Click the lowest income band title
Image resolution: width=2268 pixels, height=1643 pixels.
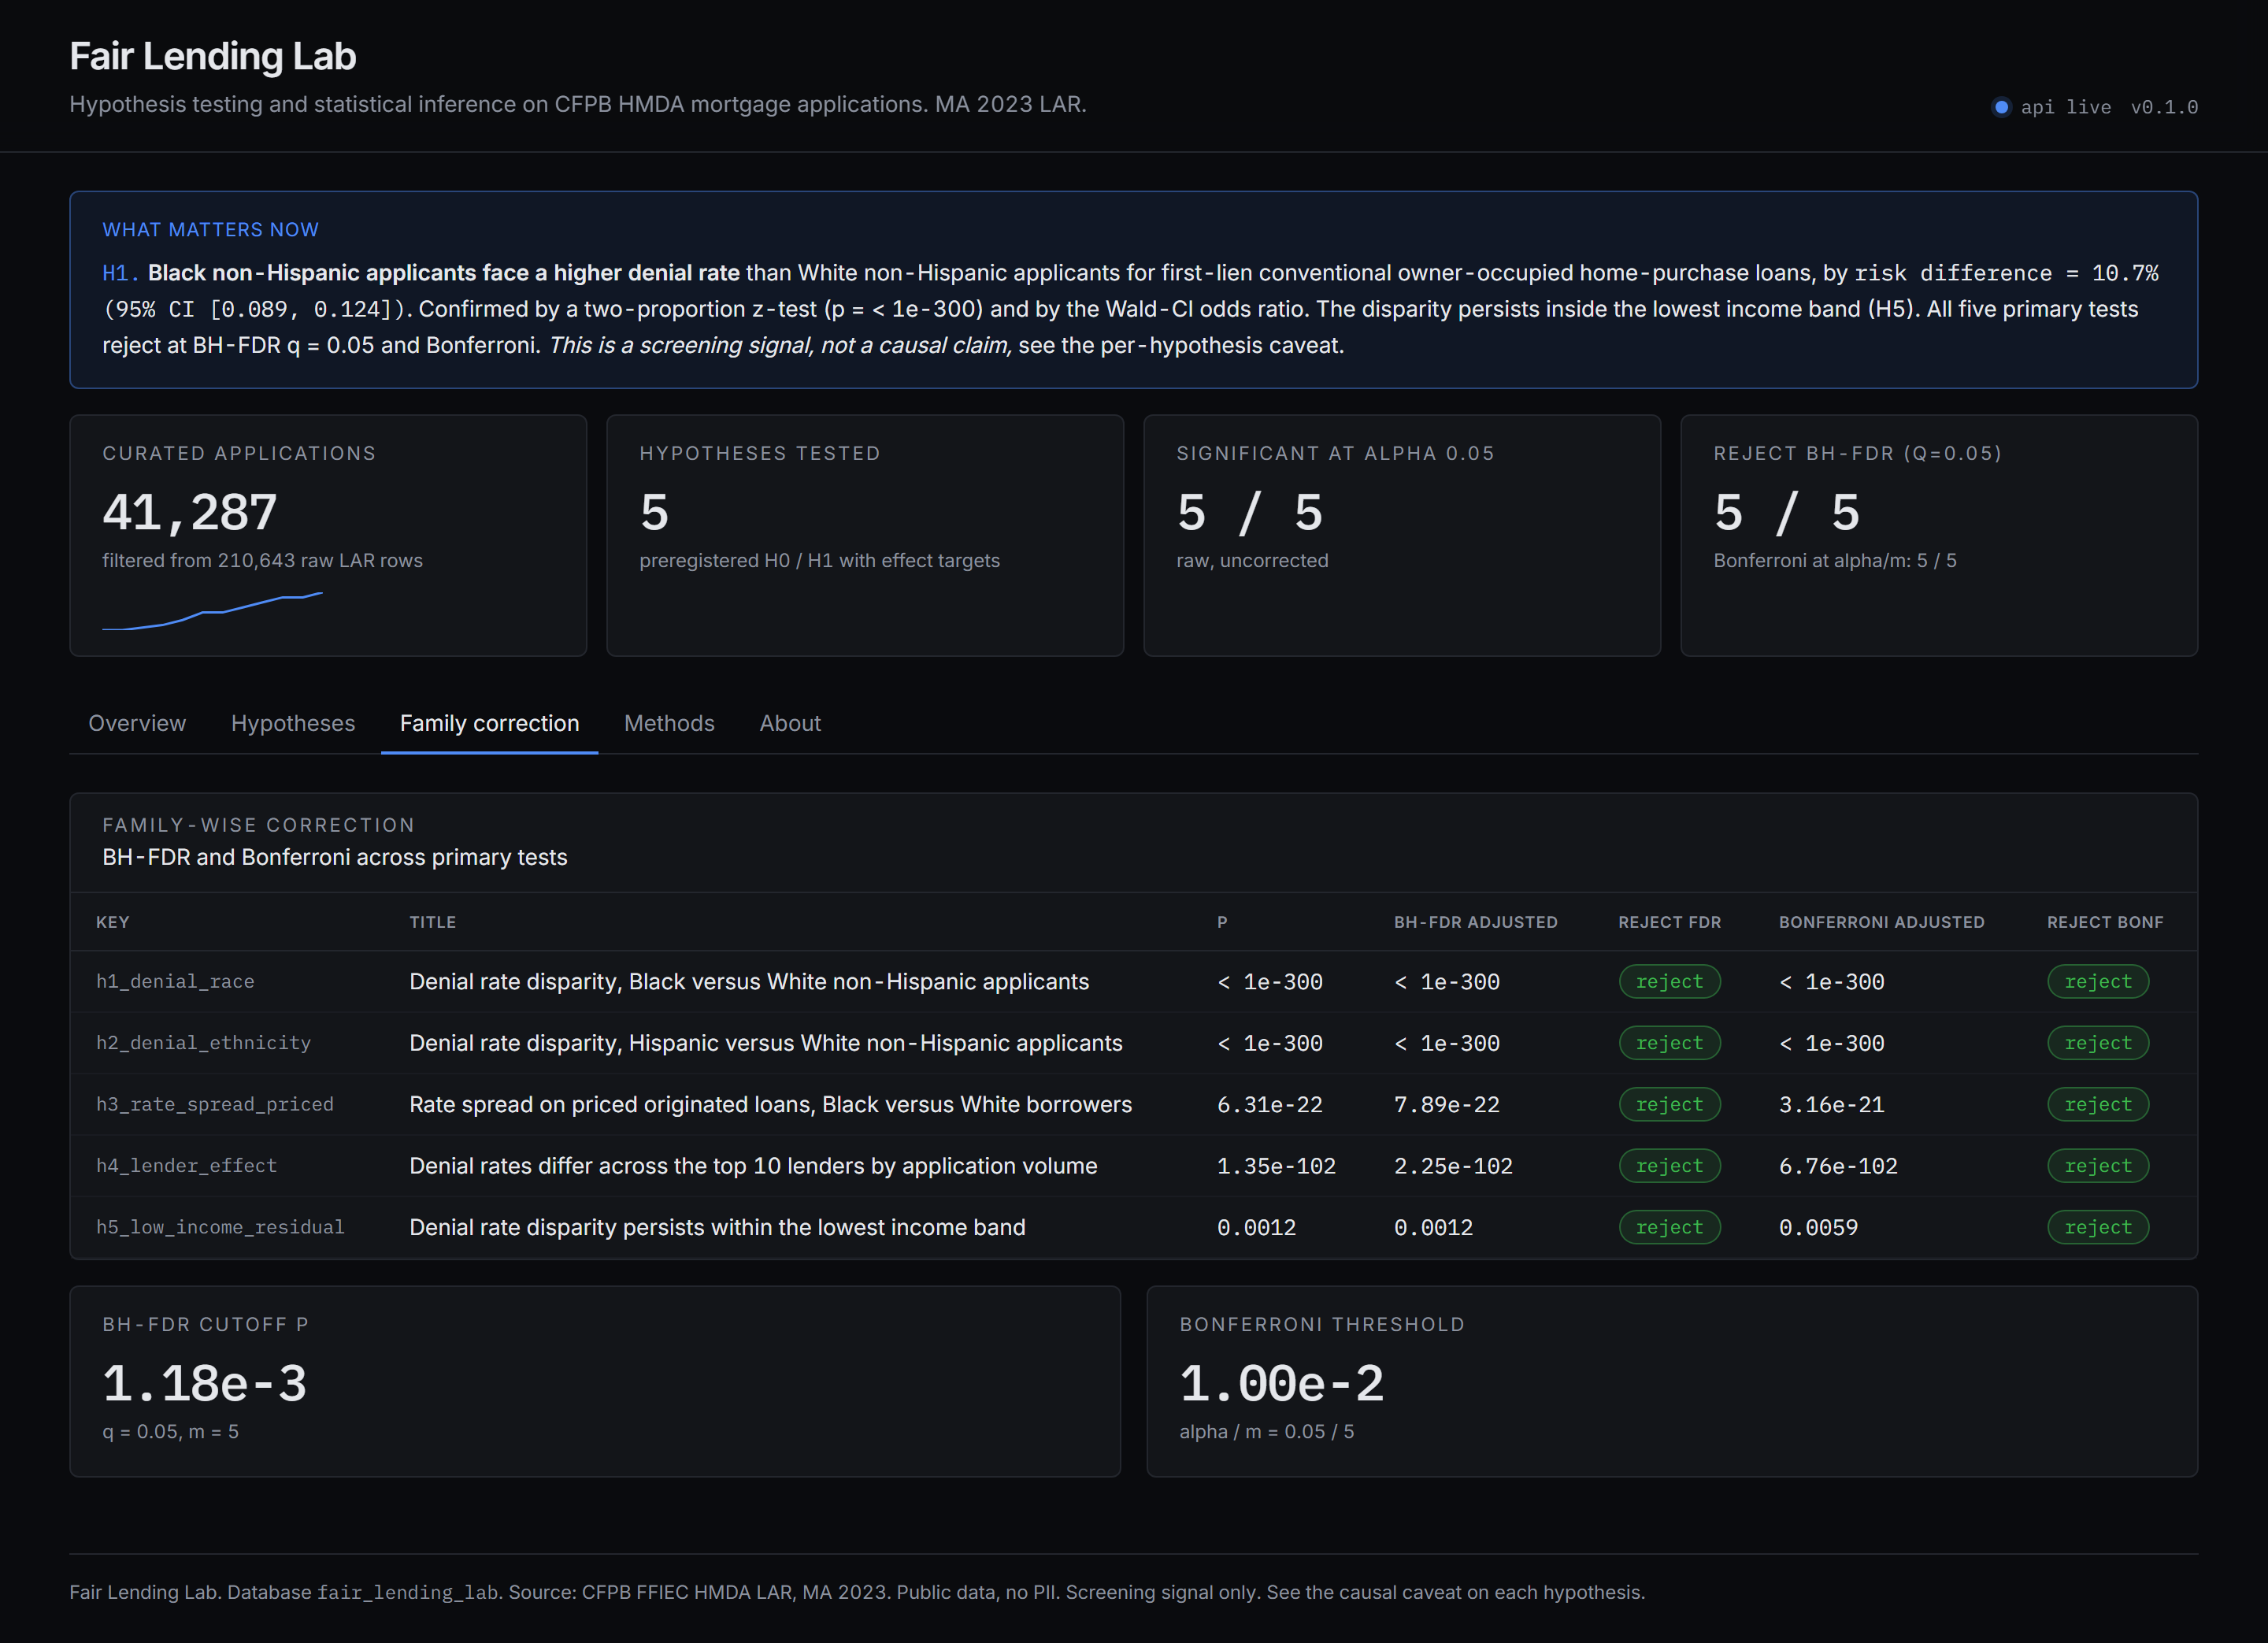pyautogui.click(x=717, y=1227)
